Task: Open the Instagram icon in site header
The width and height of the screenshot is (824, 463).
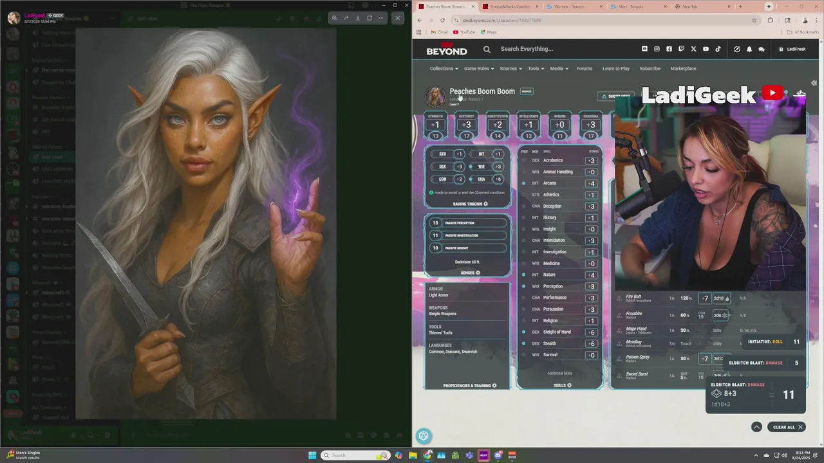Action: coord(657,49)
